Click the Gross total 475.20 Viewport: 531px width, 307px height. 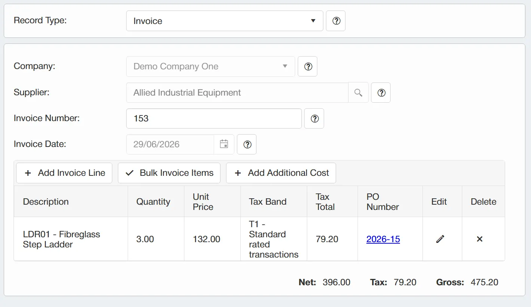point(484,282)
